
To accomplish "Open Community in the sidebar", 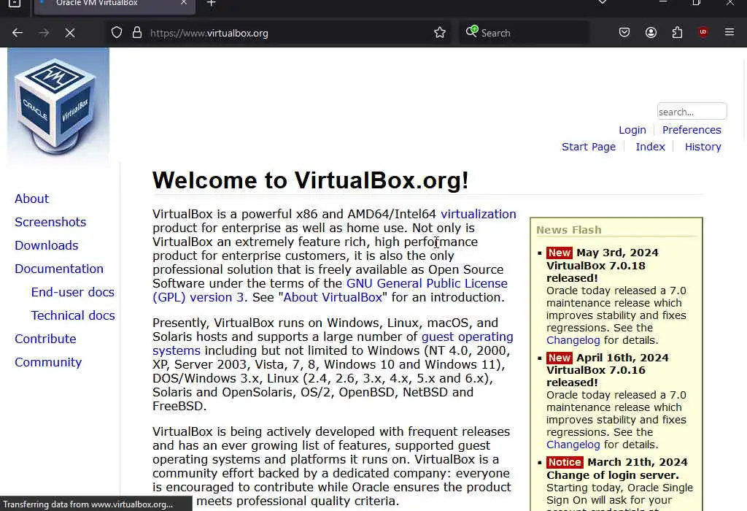I will coord(48,362).
